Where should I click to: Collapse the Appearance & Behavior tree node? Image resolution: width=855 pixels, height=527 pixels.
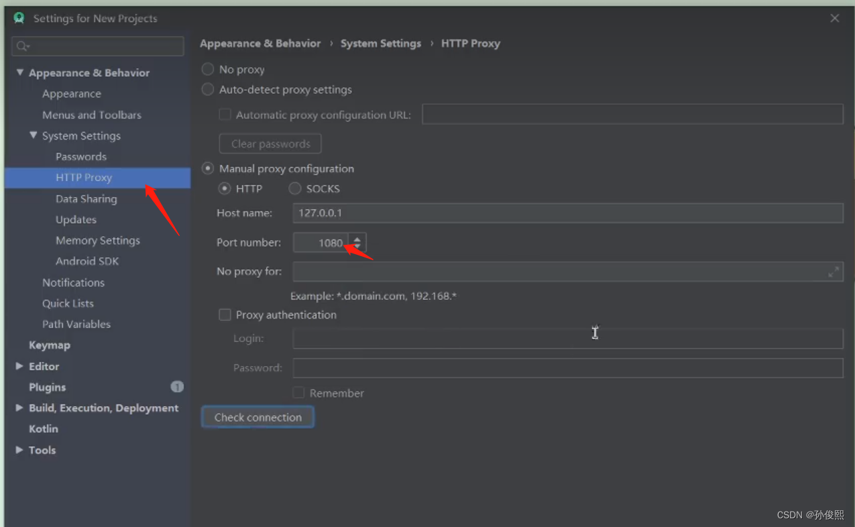(19, 72)
